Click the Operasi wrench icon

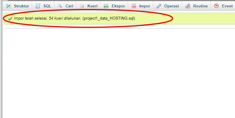click(159, 6)
